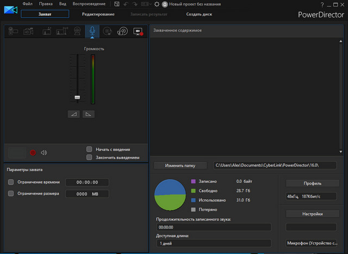348x254 pixels.
Task: Toggle 'Ограничение размера' checkbox
Action: [x=11, y=193]
